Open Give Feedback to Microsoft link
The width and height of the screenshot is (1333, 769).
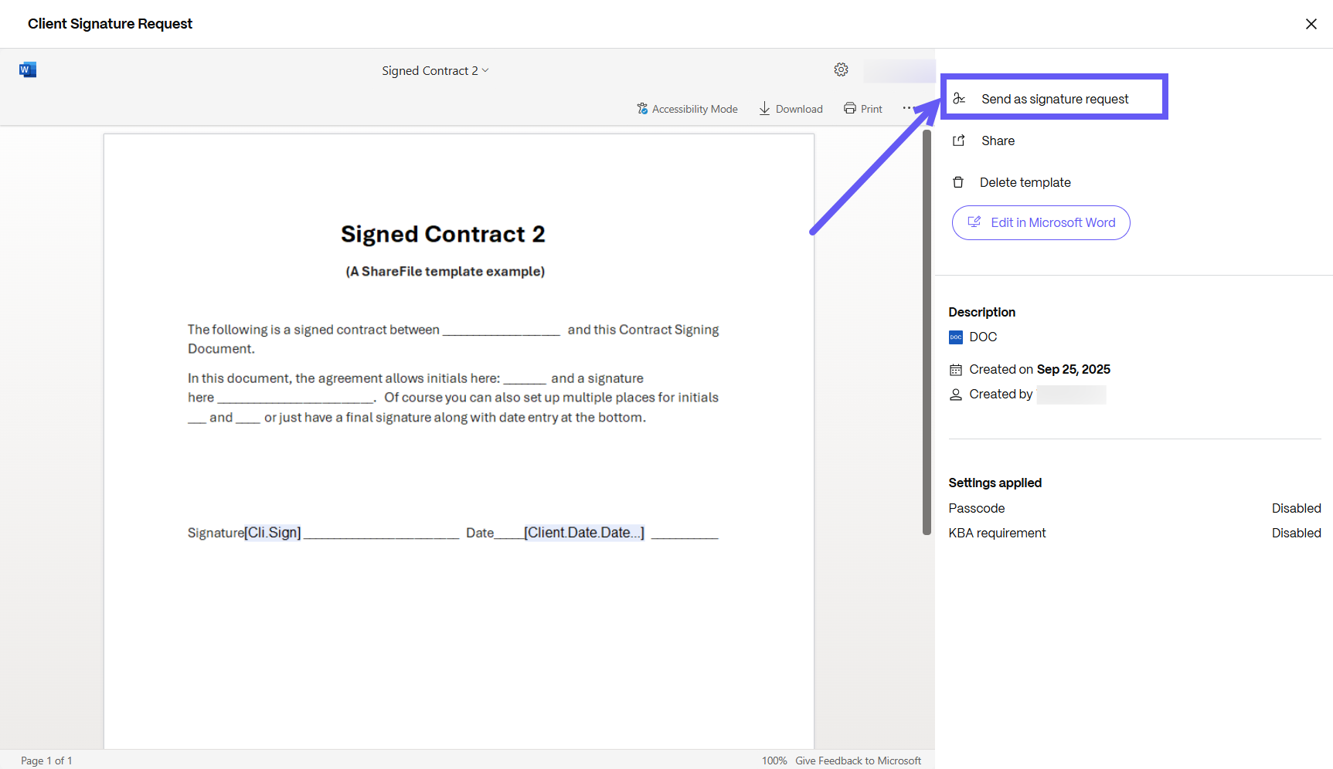(858, 761)
